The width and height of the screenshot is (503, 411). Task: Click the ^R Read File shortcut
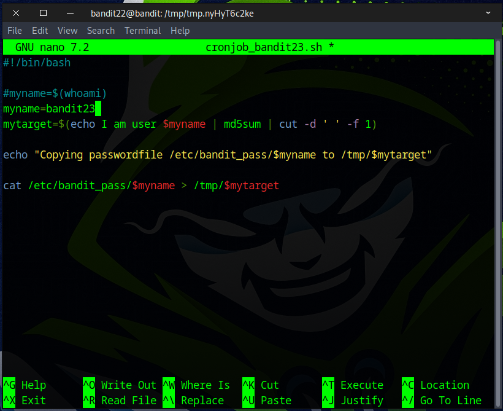(x=120, y=400)
